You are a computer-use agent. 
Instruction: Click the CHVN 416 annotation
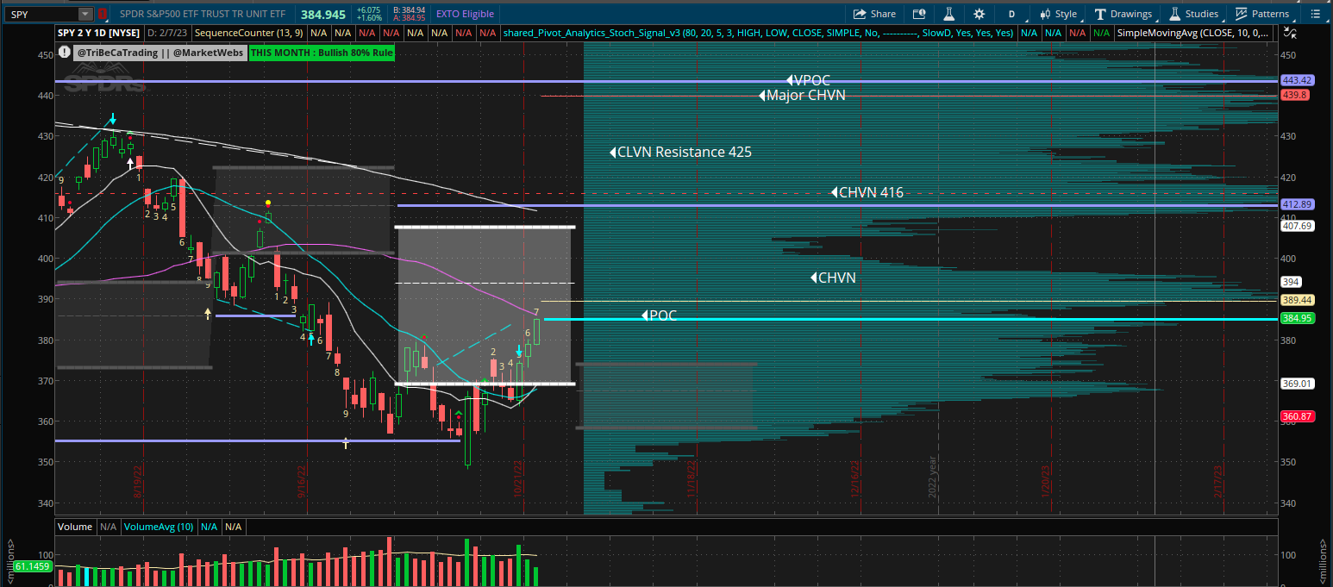pos(867,193)
